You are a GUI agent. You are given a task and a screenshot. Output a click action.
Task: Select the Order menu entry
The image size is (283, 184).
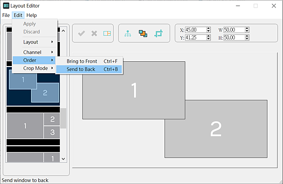[x=34, y=60]
